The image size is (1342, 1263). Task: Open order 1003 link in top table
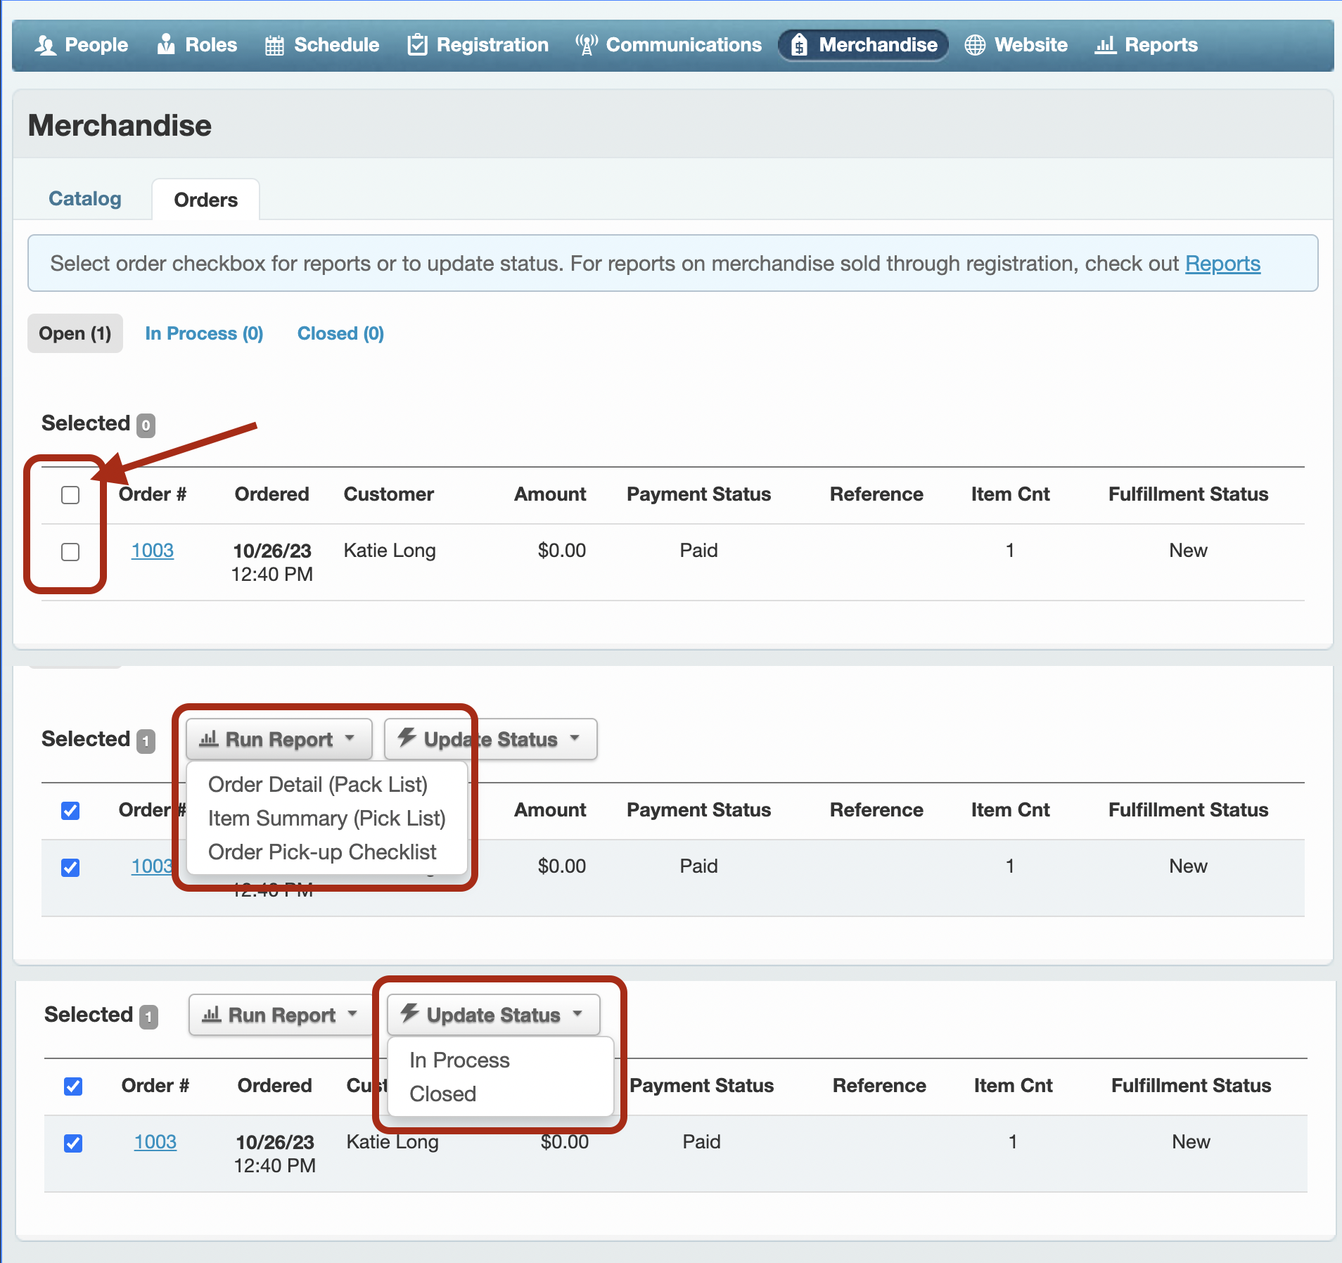pos(153,551)
